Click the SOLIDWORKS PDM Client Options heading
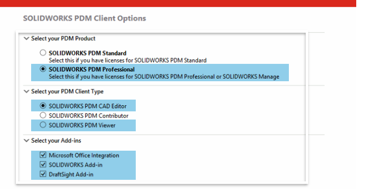The width and height of the screenshot is (369, 189). tap(85, 18)
